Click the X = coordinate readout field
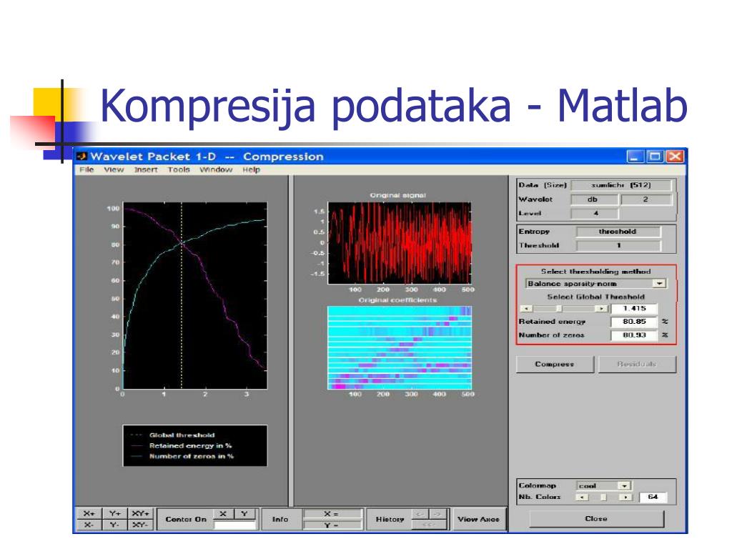Image resolution: width=732 pixels, height=549 pixels. click(x=332, y=513)
